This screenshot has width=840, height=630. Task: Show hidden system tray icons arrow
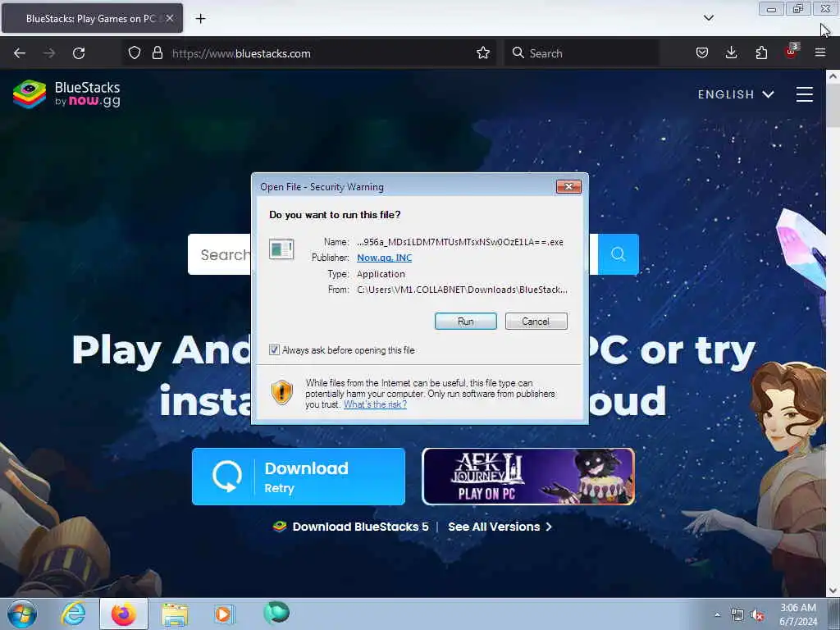717,614
